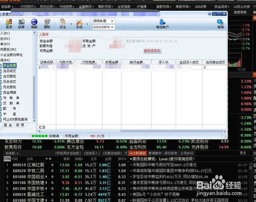This screenshot has height=202, width=256.
Task: Click the holdings table horizontal scrollbar
Action: (132, 131)
